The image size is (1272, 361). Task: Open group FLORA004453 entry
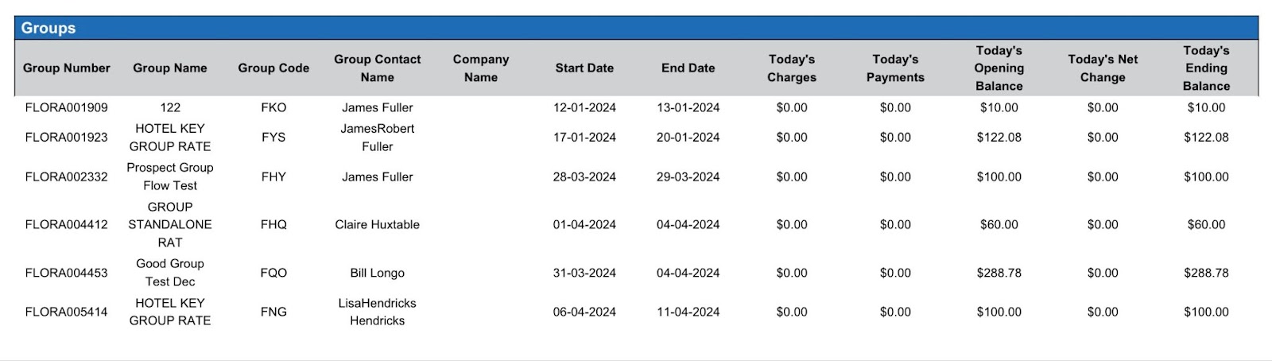(67, 273)
